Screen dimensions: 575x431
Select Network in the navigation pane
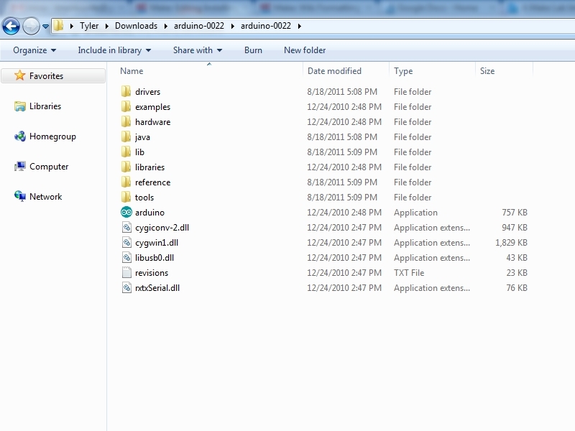[45, 196]
